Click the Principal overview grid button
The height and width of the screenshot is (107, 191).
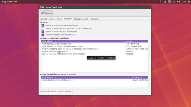pyautogui.click(x=47, y=13)
